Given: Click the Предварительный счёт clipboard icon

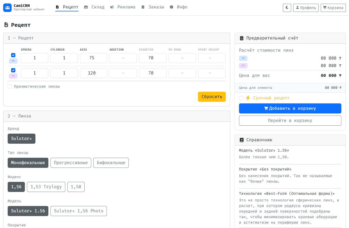Looking at the screenshot, I should 241,38.
